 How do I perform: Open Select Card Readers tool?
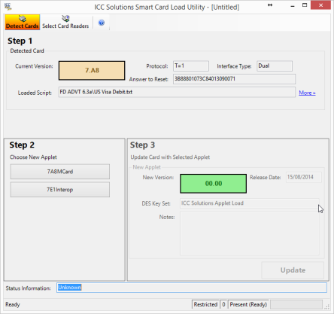[x=65, y=23]
